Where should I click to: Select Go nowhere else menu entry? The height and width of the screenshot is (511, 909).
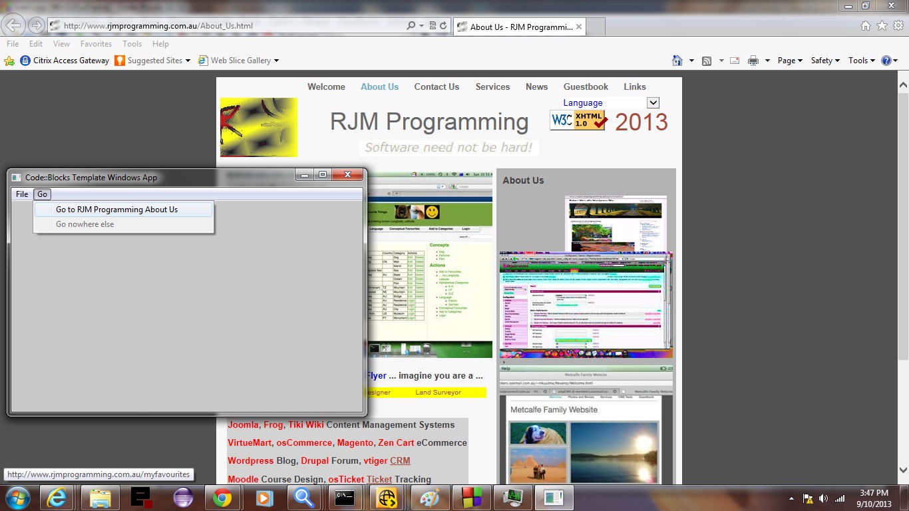pos(123,224)
